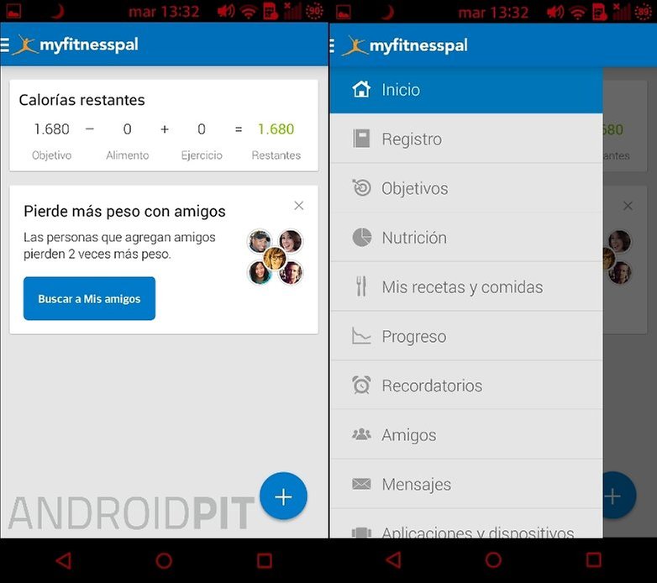Tap Android home button on right screen

[493, 560]
